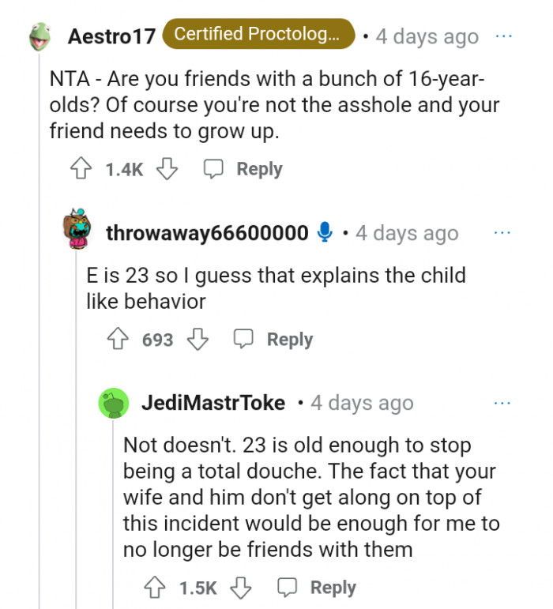Downvote JediMastrToke's comment
Viewport: 553px width, 609px height.
[x=242, y=588]
